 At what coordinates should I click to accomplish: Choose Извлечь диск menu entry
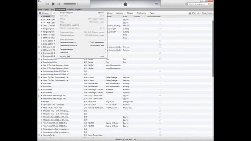82,56
